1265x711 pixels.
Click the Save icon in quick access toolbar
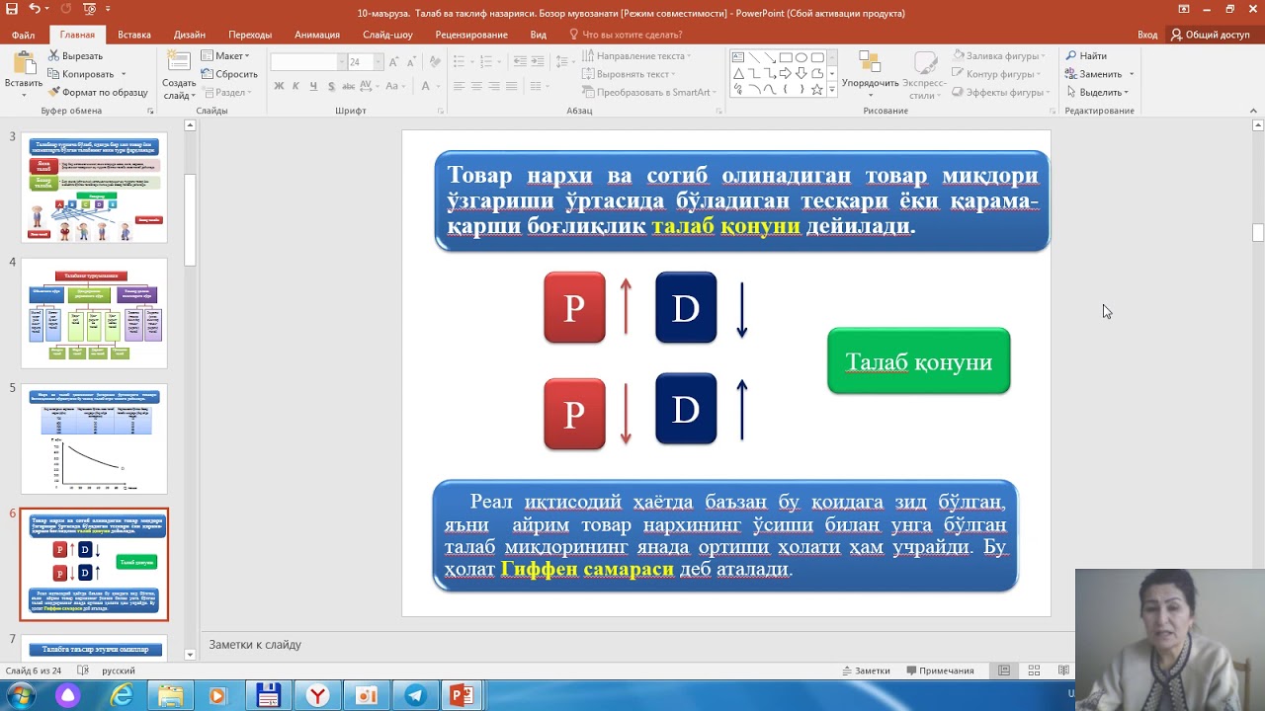(12, 9)
